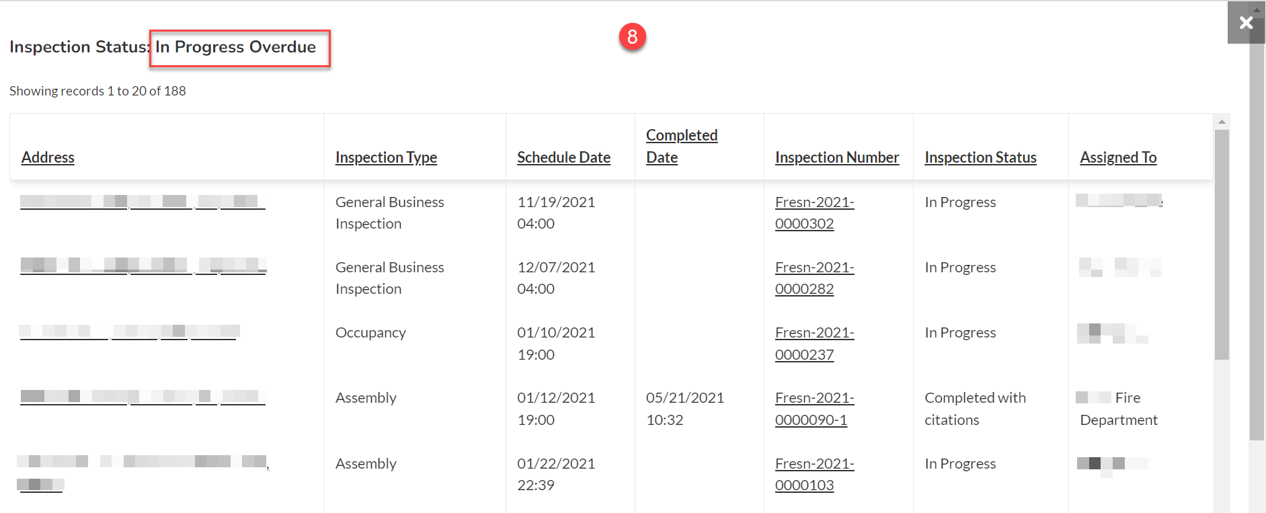Screen dimensions: 1266x513
Task: Open address link for 01/12/2021 Assembly inspection
Action: (x=143, y=397)
